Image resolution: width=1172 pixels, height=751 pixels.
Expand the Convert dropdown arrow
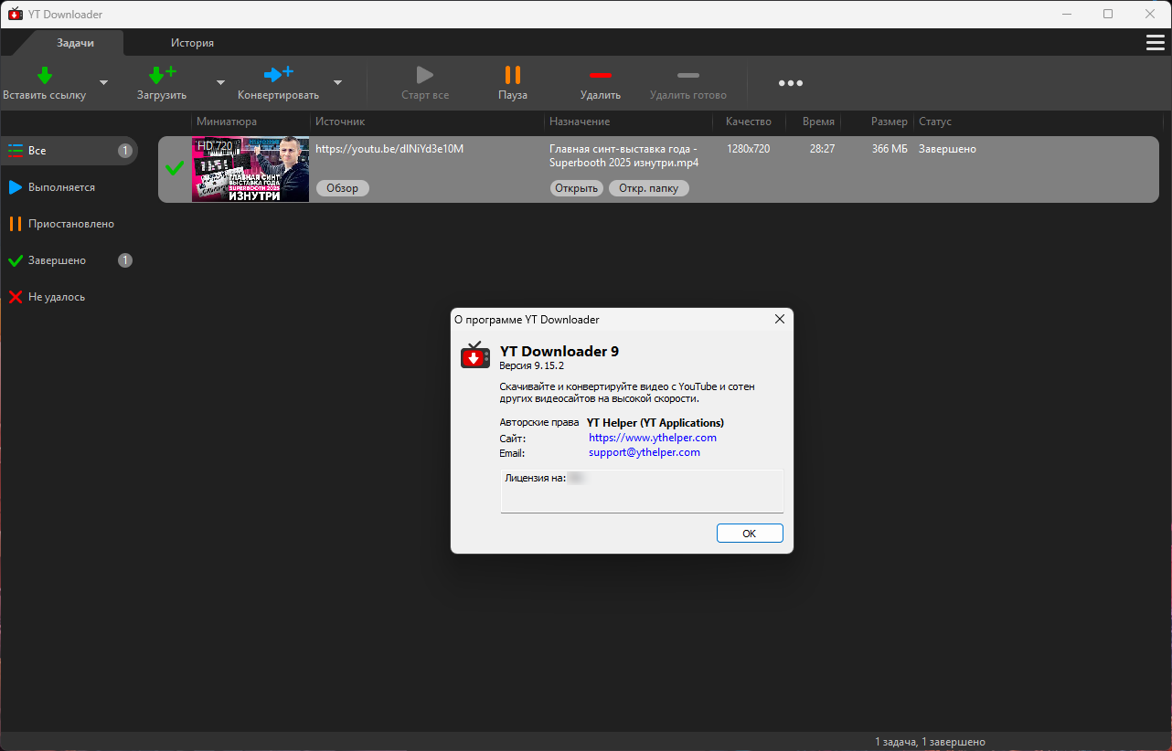click(x=337, y=82)
